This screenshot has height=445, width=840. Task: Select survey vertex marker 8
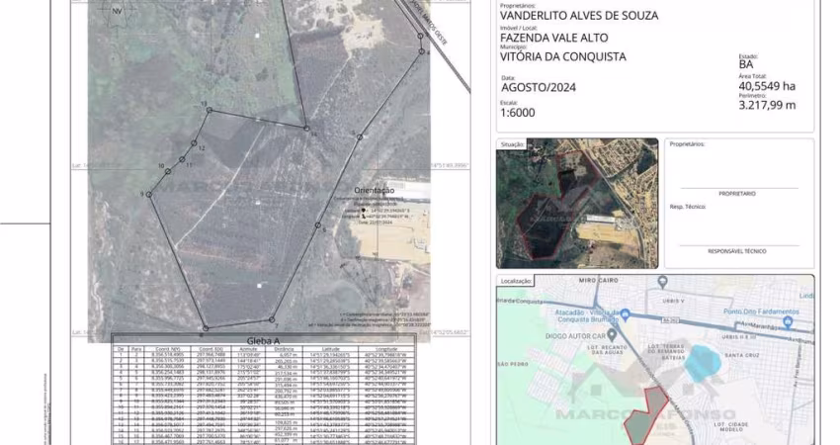tap(206, 328)
